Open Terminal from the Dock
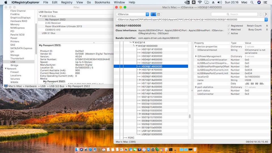The width and height of the screenshot is (272, 153). click(171, 149)
